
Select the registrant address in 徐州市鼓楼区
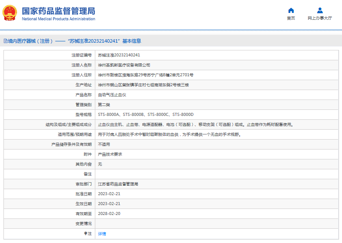(145, 75)
